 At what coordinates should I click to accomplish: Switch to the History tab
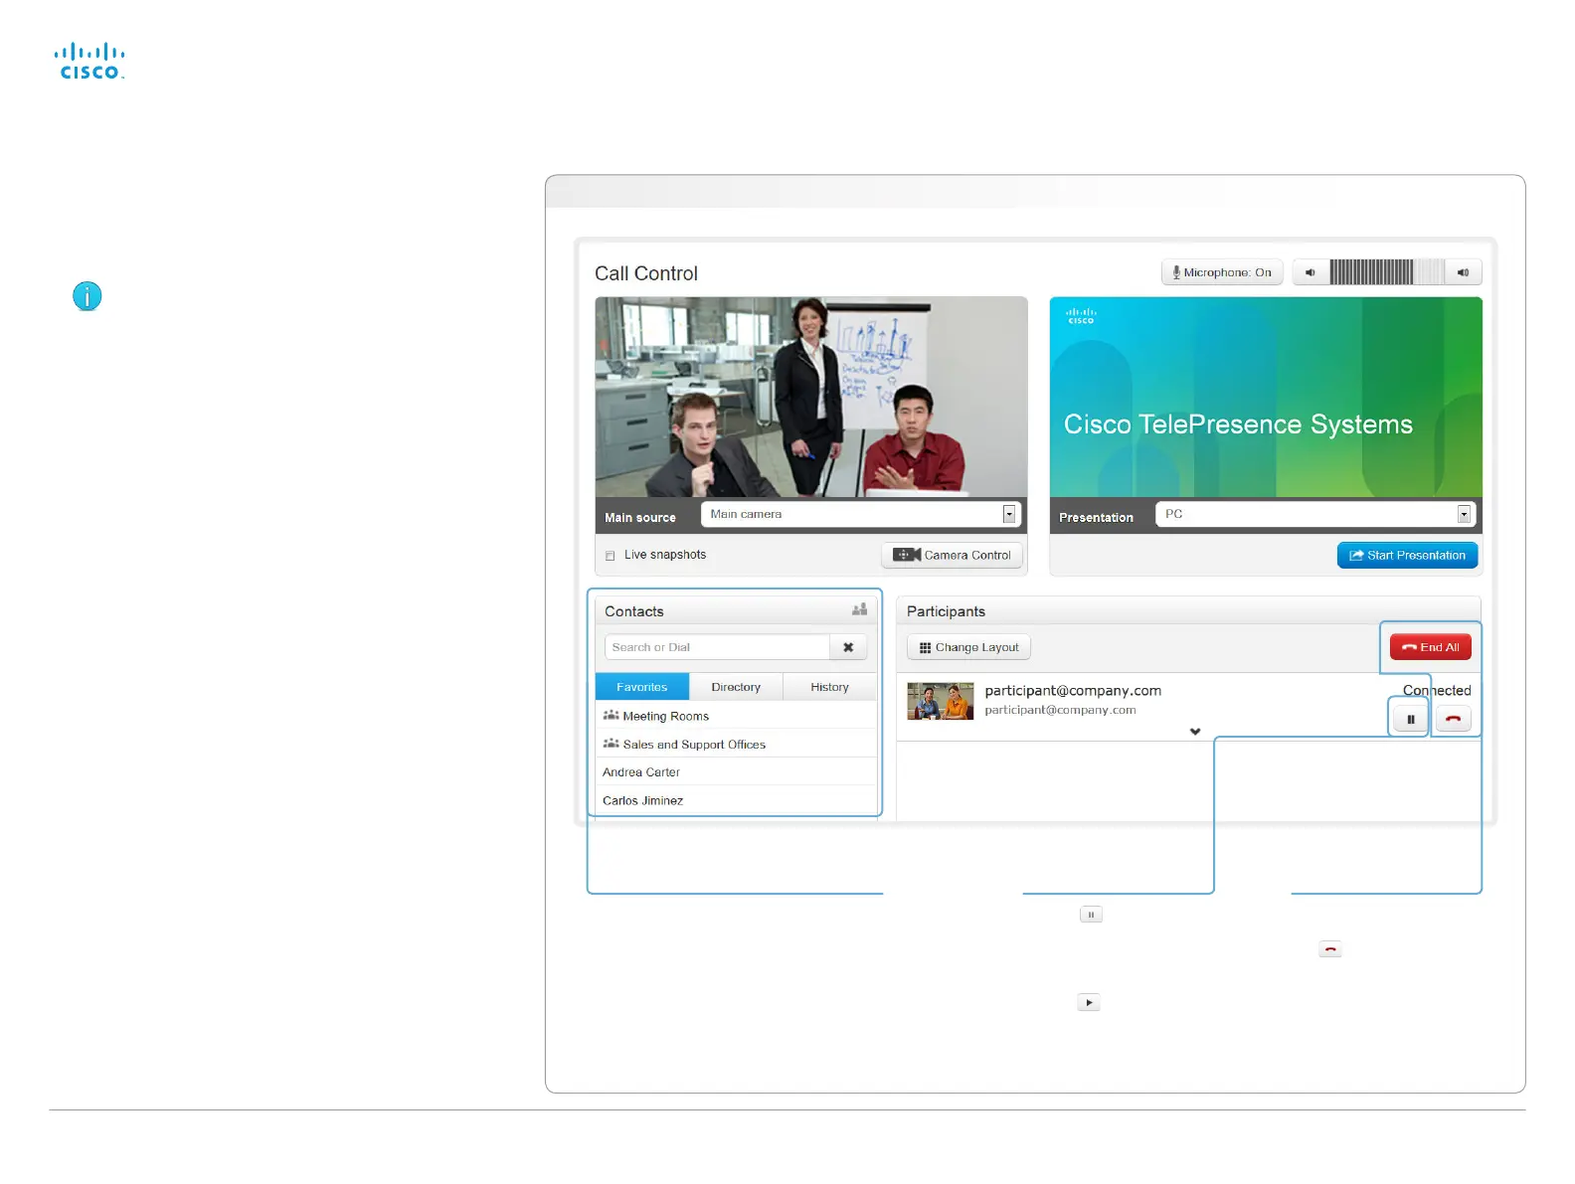pos(829,687)
